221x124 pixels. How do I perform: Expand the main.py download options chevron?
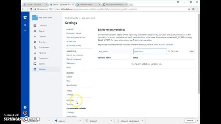80,121
